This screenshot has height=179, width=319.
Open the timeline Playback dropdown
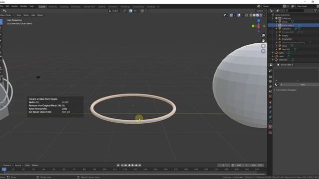coord(8,166)
